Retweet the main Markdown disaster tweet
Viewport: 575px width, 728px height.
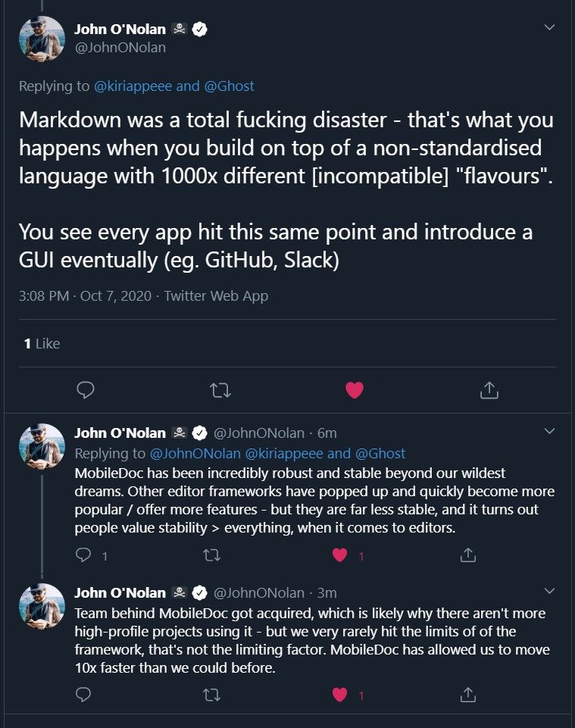220,390
